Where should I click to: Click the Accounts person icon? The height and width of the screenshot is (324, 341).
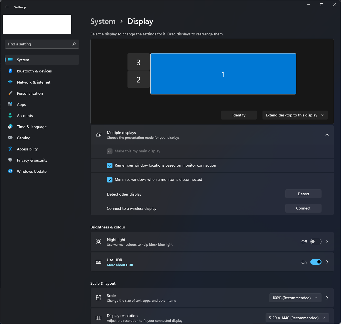click(x=10, y=116)
